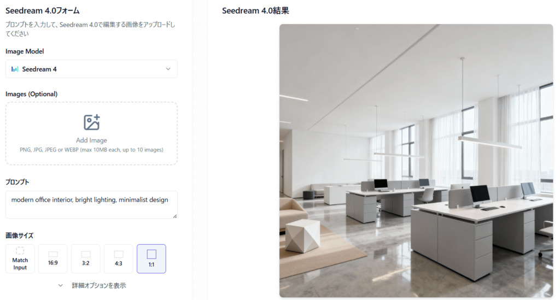Click the Match Input dashed-square icon
The width and height of the screenshot is (560, 300).
coord(20,251)
